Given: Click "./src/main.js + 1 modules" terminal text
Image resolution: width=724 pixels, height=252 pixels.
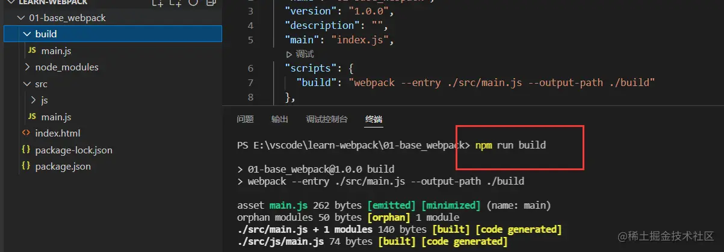Looking at the screenshot, I should pos(305,229).
